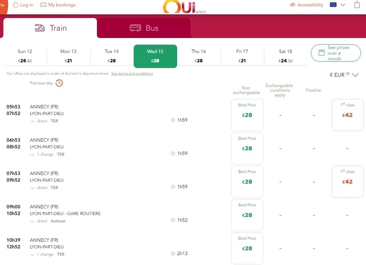Click the Log in link
Image resolution: width=366 pixels, height=265 pixels.
[x=27, y=4]
